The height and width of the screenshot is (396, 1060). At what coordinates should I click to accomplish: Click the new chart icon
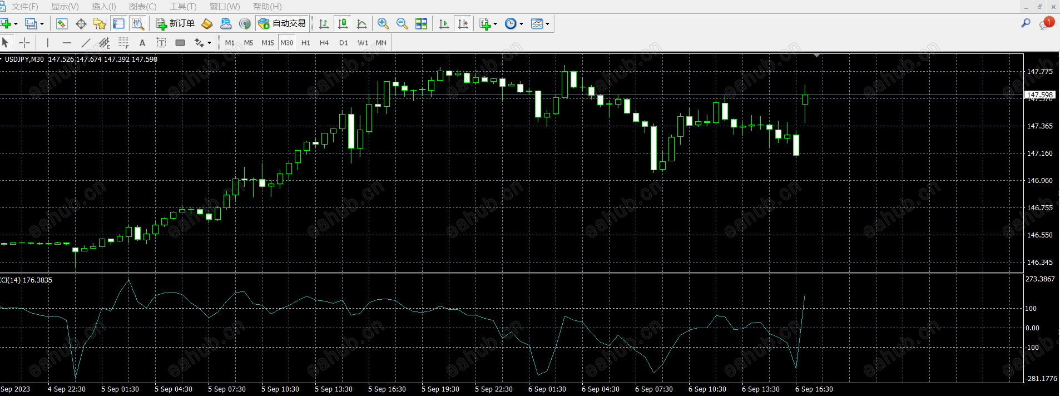(x=6, y=23)
